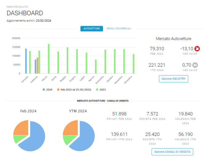Click the 19.840 Noleggio Feb 2024 value
Image resolution: width=210 pixels, height=158 pixels.
pos(185,114)
